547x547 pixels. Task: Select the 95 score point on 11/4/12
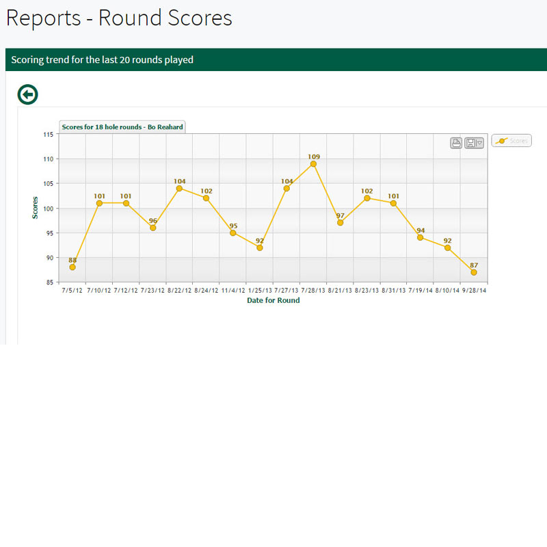click(233, 232)
